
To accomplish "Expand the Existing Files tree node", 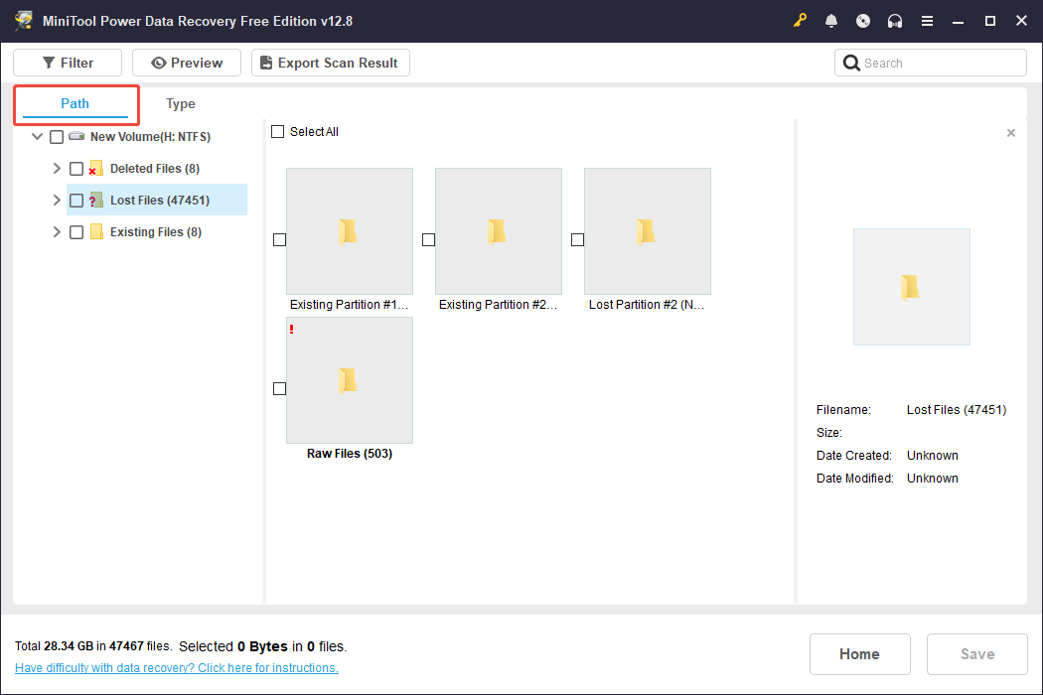I will click(57, 231).
